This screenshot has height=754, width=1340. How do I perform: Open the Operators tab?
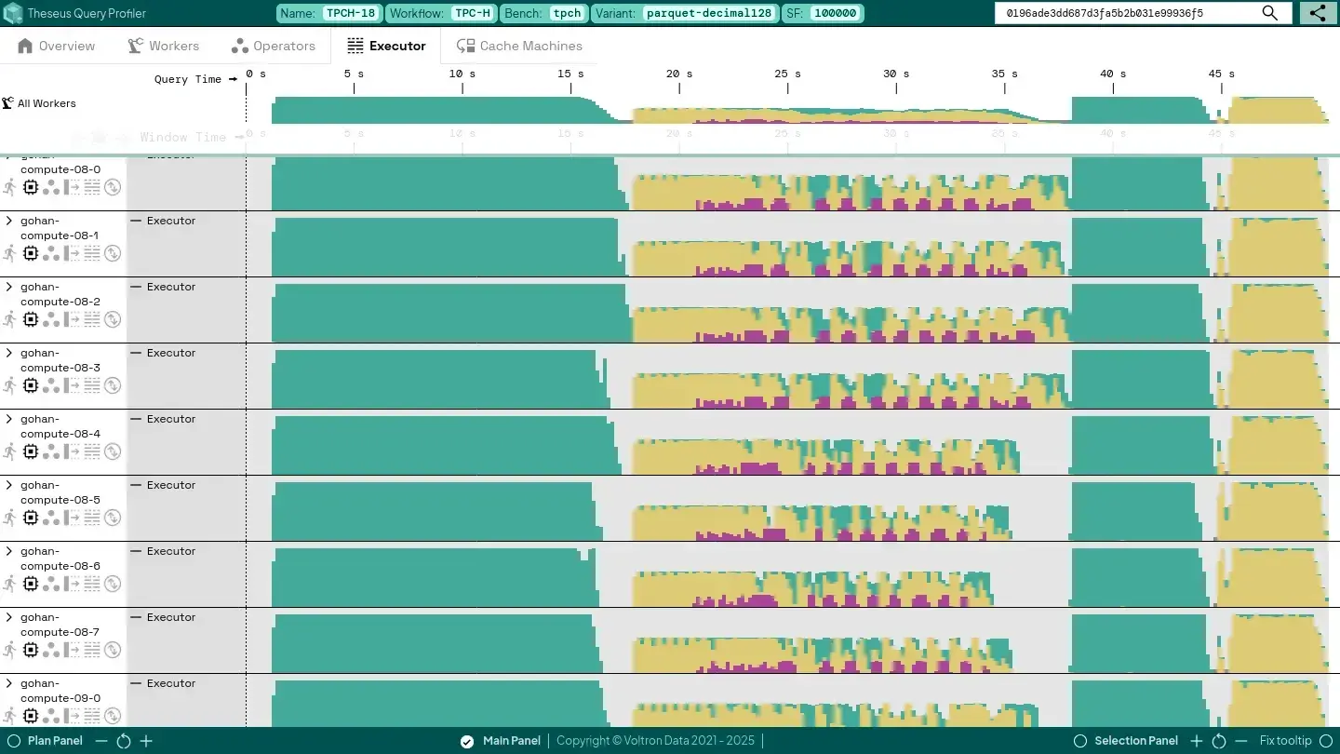(x=274, y=46)
